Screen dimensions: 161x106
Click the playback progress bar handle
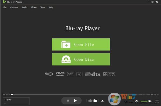click(12, 94)
